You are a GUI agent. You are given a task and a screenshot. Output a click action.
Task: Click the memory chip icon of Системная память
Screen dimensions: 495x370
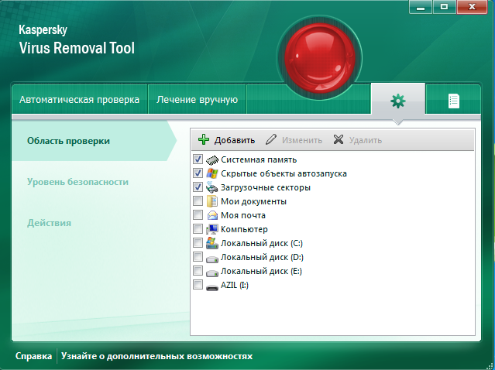[212, 160]
